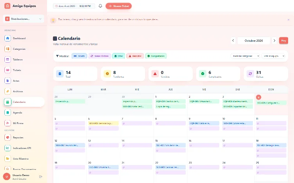Click the Completados check icon
Viewport: 294px width, 183px height.
tap(203, 74)
